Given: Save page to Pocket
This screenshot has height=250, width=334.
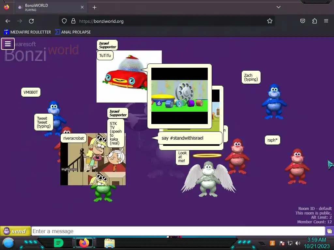Looking at the screenshot, I should click(x=302, y=21).
